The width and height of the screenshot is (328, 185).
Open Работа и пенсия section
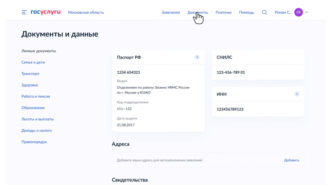coord(36,96)
